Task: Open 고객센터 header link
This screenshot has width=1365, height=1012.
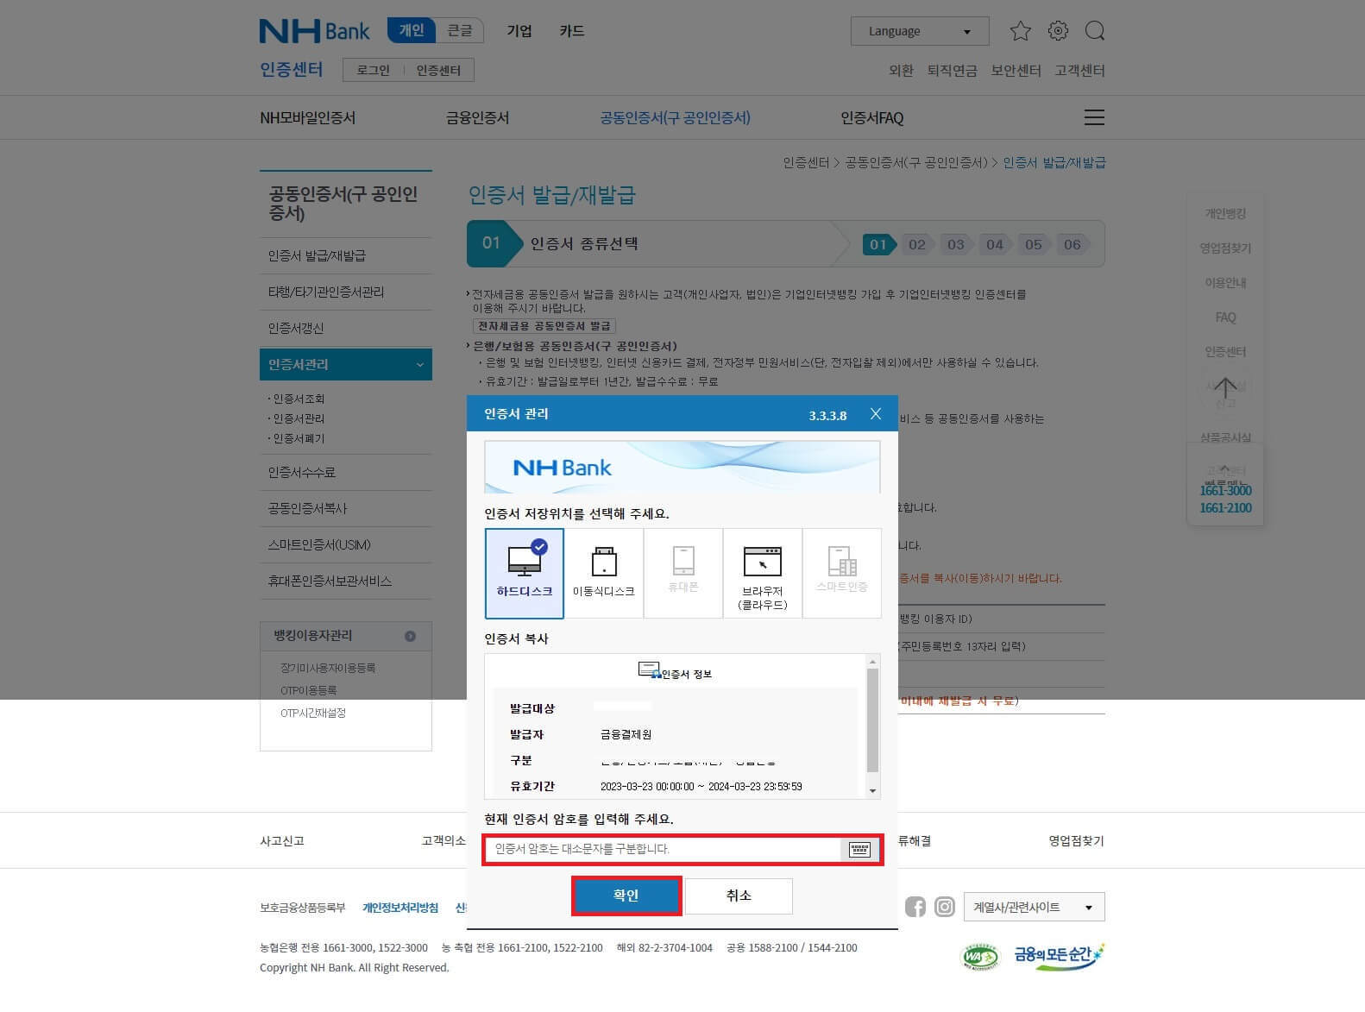Action: point(1079,71)
